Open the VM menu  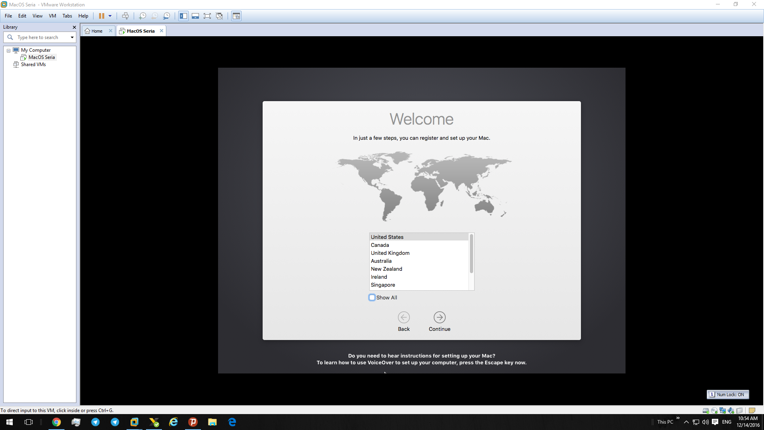pyautogui.click(x=53, y=16)
